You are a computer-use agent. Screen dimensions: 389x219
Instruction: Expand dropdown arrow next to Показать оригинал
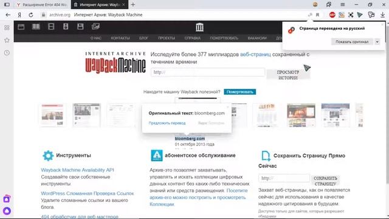click(377, 42)
